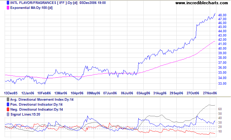Click the 12Jan06 date axis label
This screenshot has height=140, width=231.
pyautogui.click(x=28, y=93)
